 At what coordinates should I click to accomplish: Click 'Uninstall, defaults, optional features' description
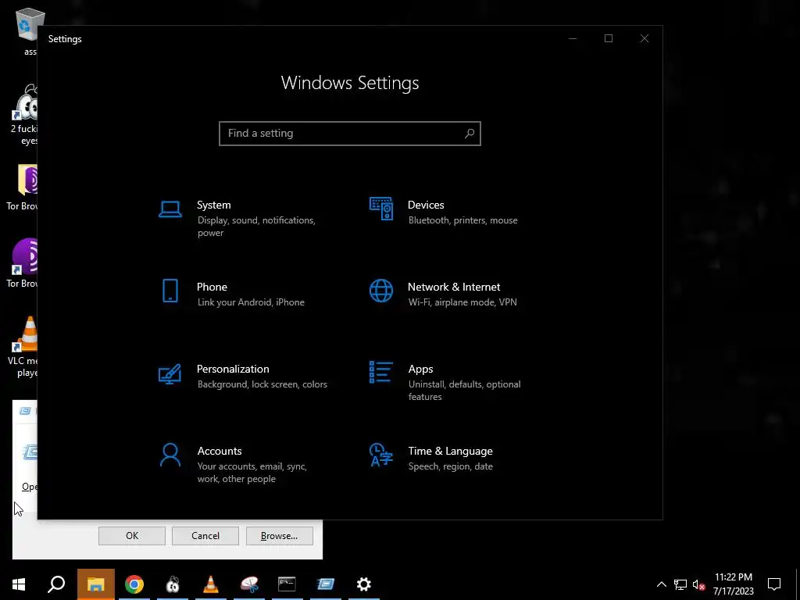point(464,391)
